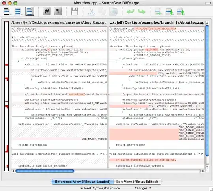Click the scissors cut icon
The width and height of the screenshot is (213, 191).
coord(92,11)
